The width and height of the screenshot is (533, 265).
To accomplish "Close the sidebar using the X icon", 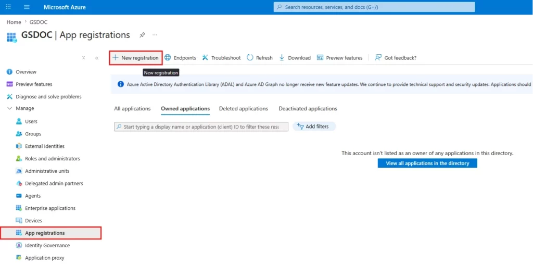I will click(83, 58).
